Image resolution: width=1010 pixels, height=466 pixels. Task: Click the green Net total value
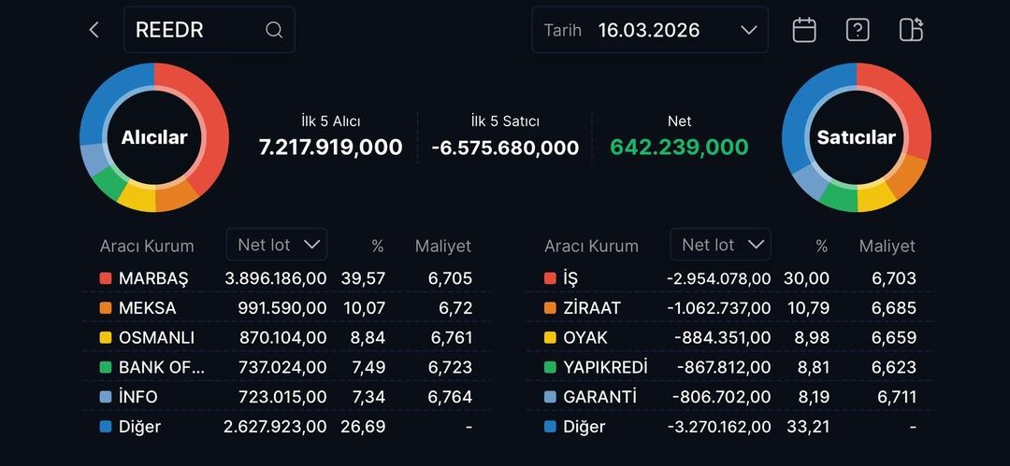[x=679, y=148]
